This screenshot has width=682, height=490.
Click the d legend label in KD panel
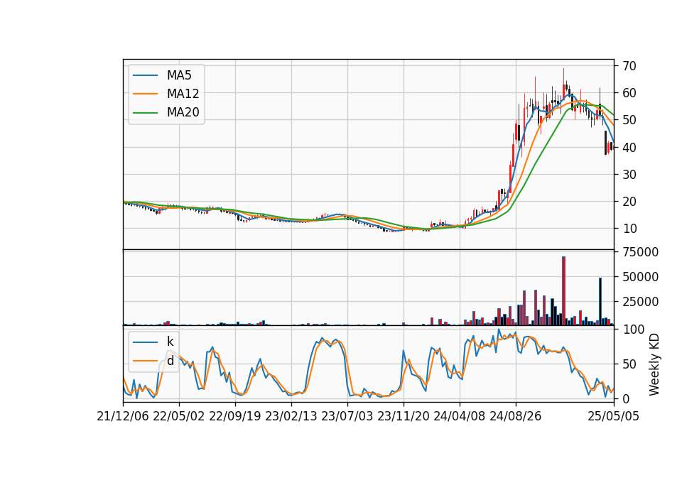(x=170, y=361)
